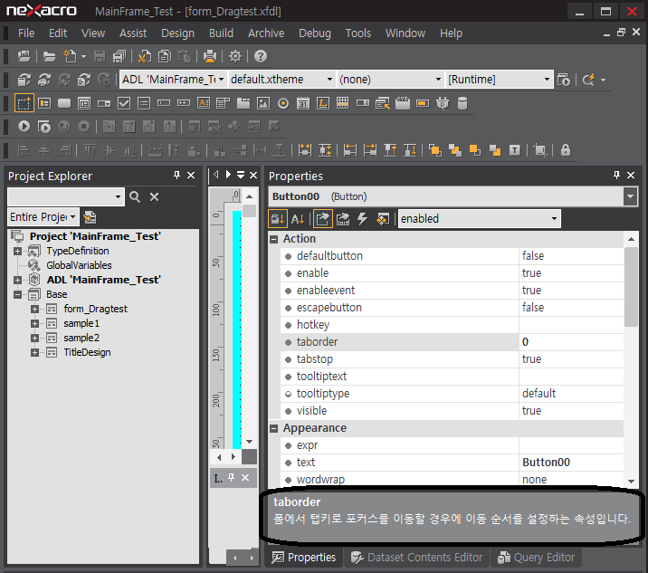
Task: Open the ADL 'MainFrame_Test' dropdown
Action: (222, 80)
